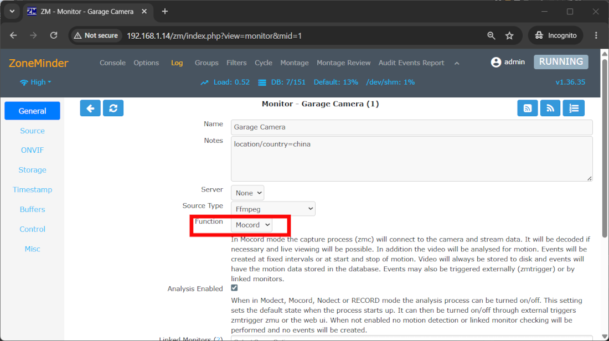
Task: Bookmark this page with star icon
Action: (x=509, y=36)
